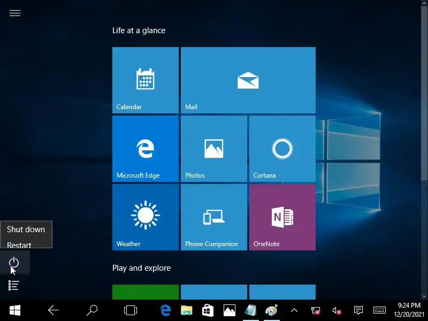Screen dimensions: 428x321
Task: Launch the Microsoft Edge tile
Action: [x=146, y=149]
